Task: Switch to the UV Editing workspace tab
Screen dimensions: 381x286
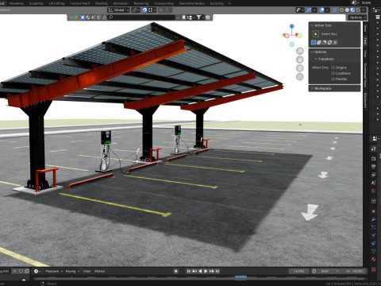Action: [x=56, y=3]
